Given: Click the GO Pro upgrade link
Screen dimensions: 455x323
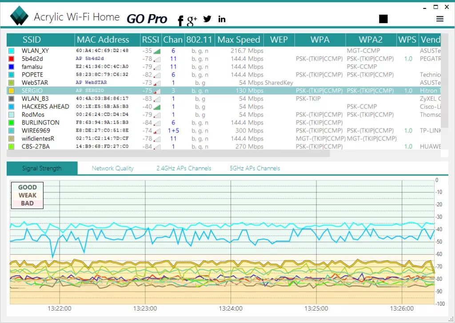Looking at the screenshot, I should (x=147, y=19).
